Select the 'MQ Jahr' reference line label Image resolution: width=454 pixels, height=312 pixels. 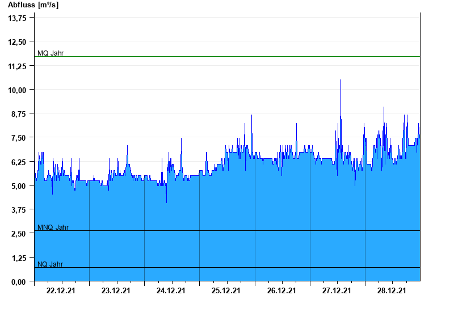click(51, 53)
